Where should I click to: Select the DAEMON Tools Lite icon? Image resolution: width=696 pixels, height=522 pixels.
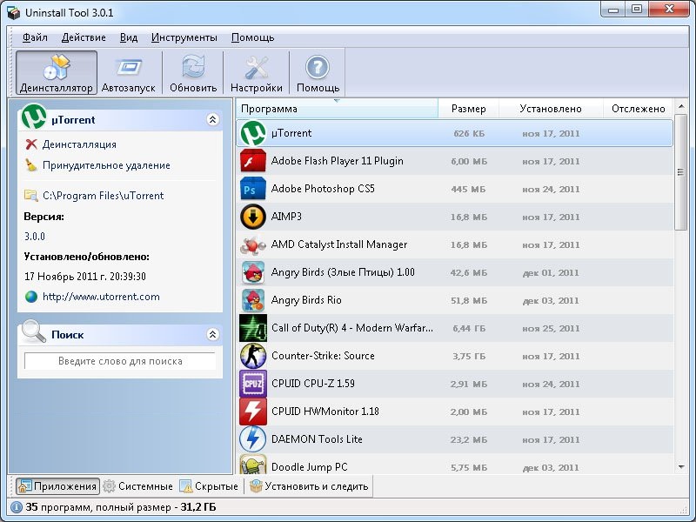tap(252, 439)
